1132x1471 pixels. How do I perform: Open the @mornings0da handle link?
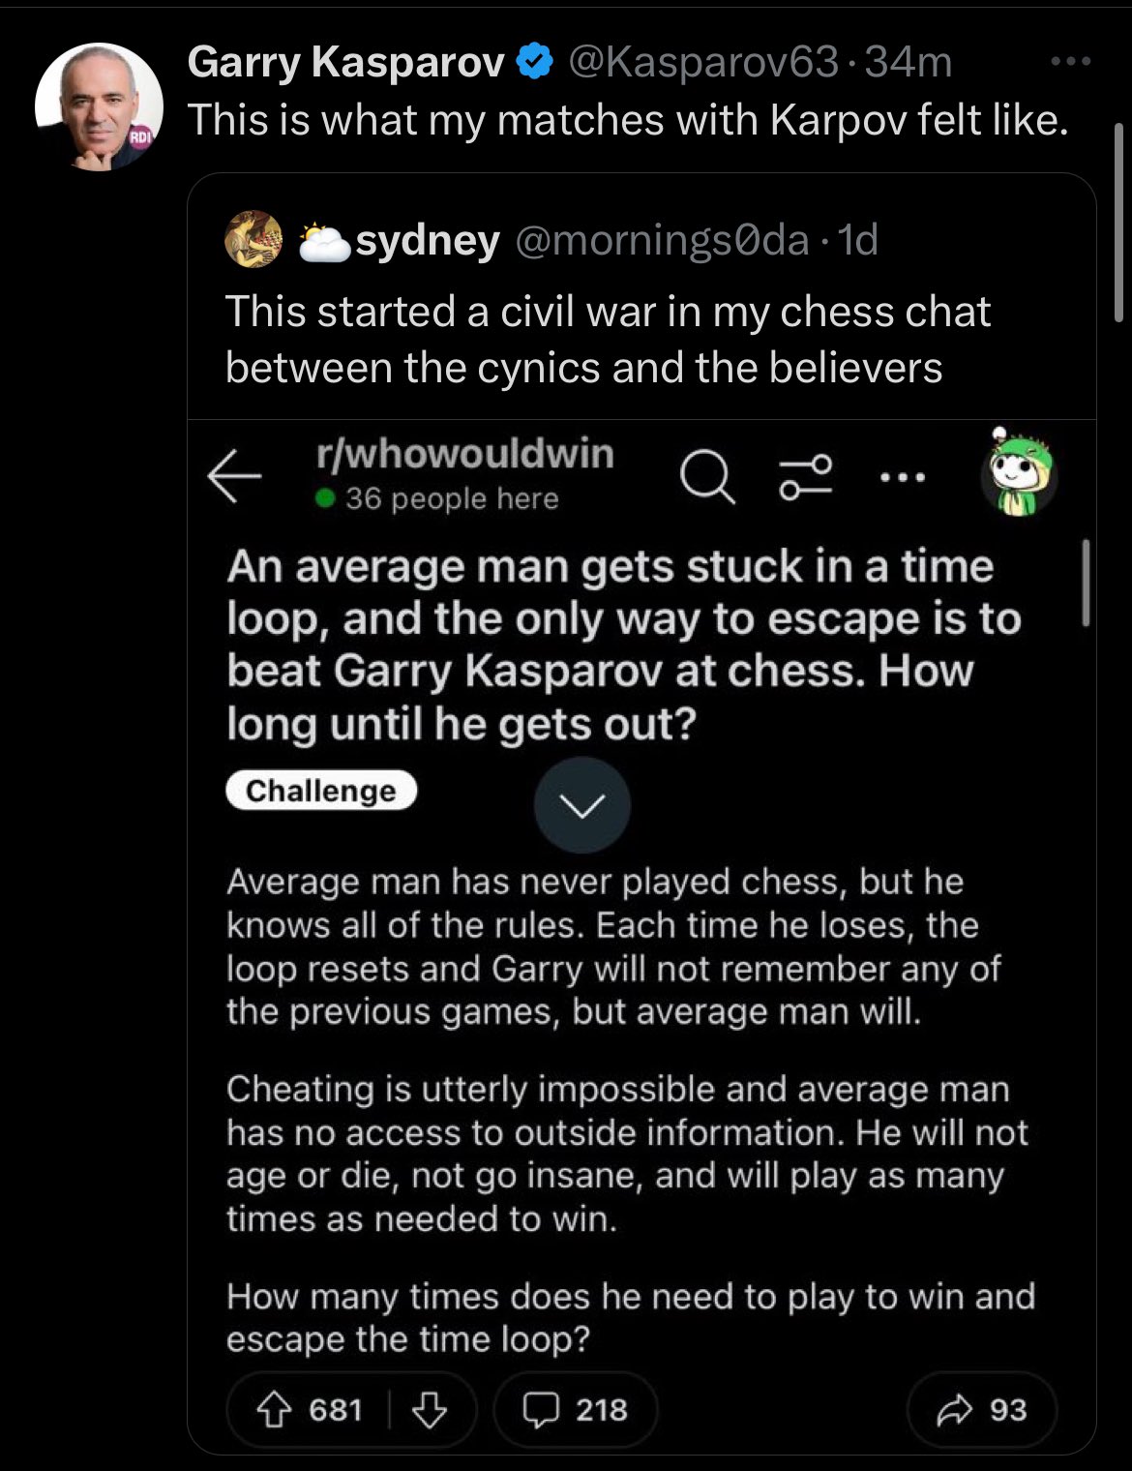pos(662,240)
